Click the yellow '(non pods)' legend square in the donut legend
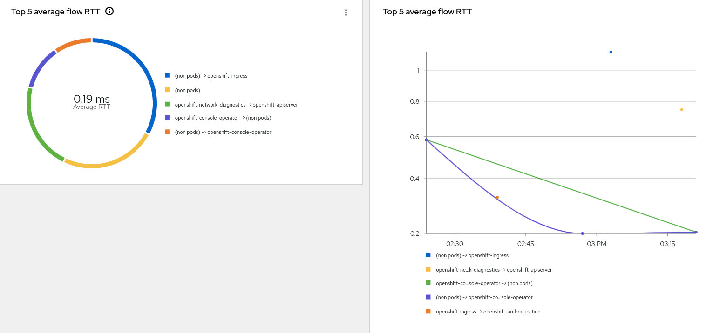Image resolution: width=720 pixels, height=333 pixels. point(167,90)
